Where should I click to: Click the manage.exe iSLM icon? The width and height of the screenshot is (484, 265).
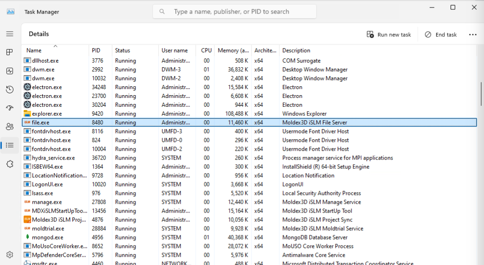tap(27, 202)
